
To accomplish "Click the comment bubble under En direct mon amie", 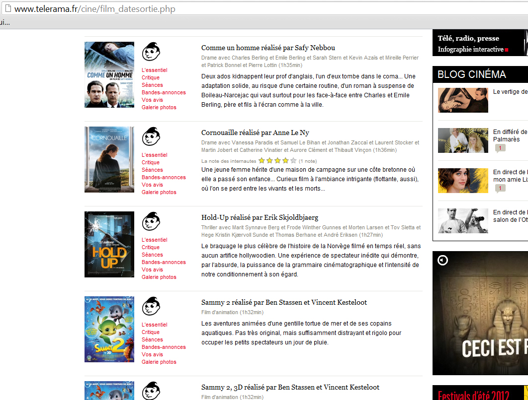I will pyautogui.click(x=500, y=189).
